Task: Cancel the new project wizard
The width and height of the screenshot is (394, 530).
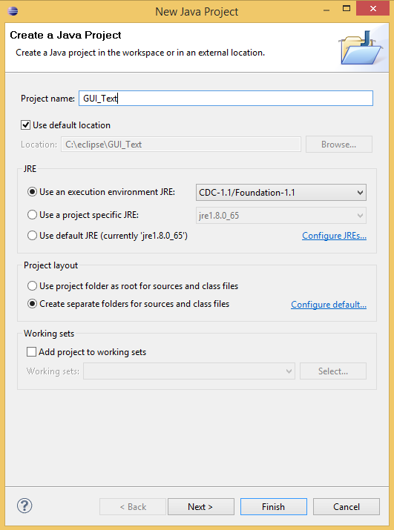Action: coord(347,507)
